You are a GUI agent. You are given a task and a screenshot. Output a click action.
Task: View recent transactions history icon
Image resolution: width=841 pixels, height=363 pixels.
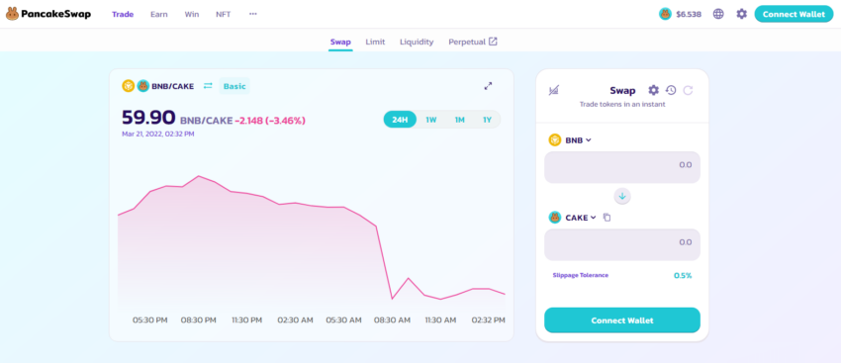coord(671,90)
